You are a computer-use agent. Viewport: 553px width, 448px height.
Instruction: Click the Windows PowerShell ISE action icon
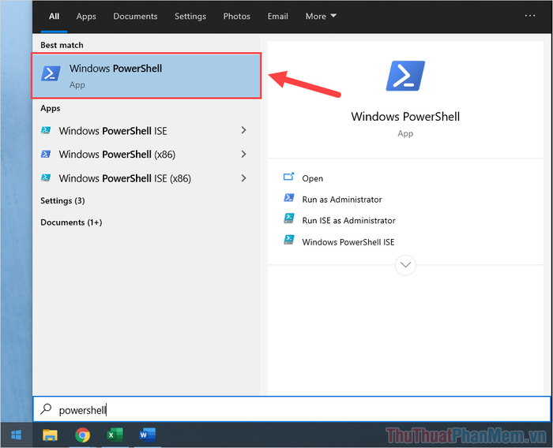(289, 240)
